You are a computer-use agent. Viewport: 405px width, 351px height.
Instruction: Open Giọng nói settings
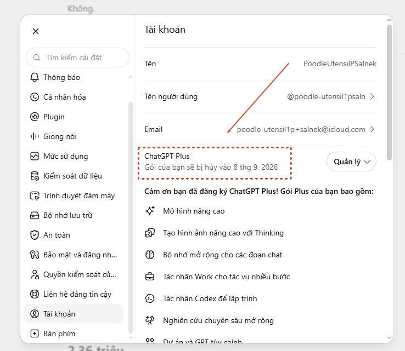click(x=74, y=136)
